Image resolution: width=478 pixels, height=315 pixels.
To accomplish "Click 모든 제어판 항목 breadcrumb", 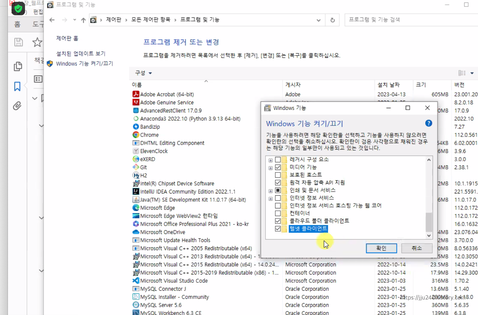I will coord(151,20).
